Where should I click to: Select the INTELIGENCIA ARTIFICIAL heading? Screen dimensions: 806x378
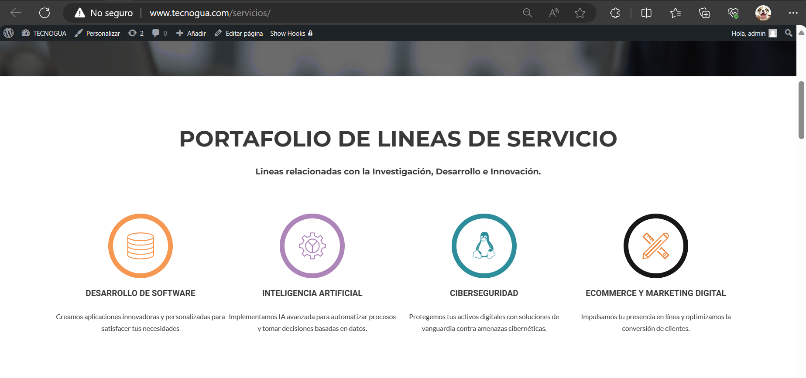(x=312, y=293)
